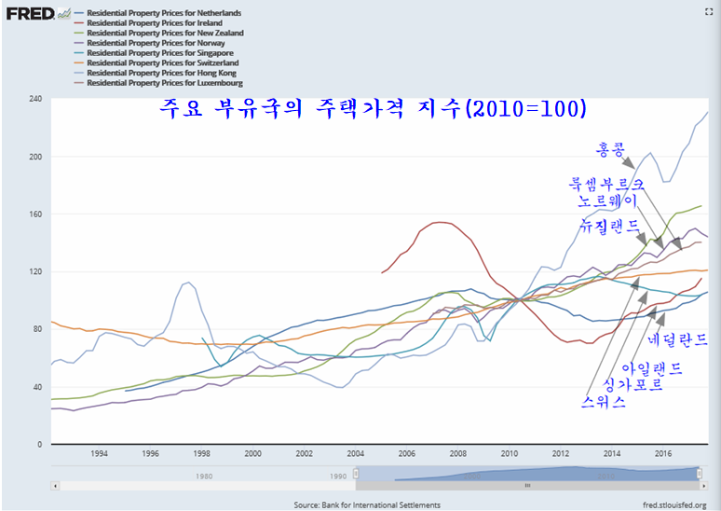721x511 pixels.
Task: Click the 40 y-axis label
Action: pos(37,387)
